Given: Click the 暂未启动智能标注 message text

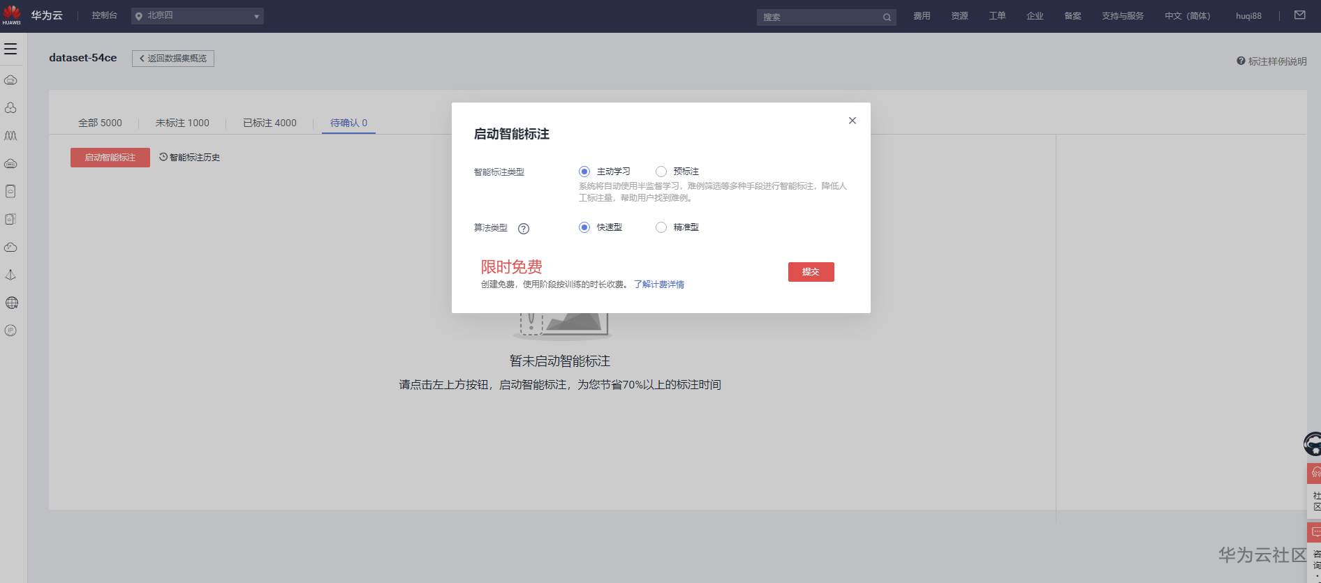Looking at the screenshot, I should pyautogui.click(x=560, y=361).
